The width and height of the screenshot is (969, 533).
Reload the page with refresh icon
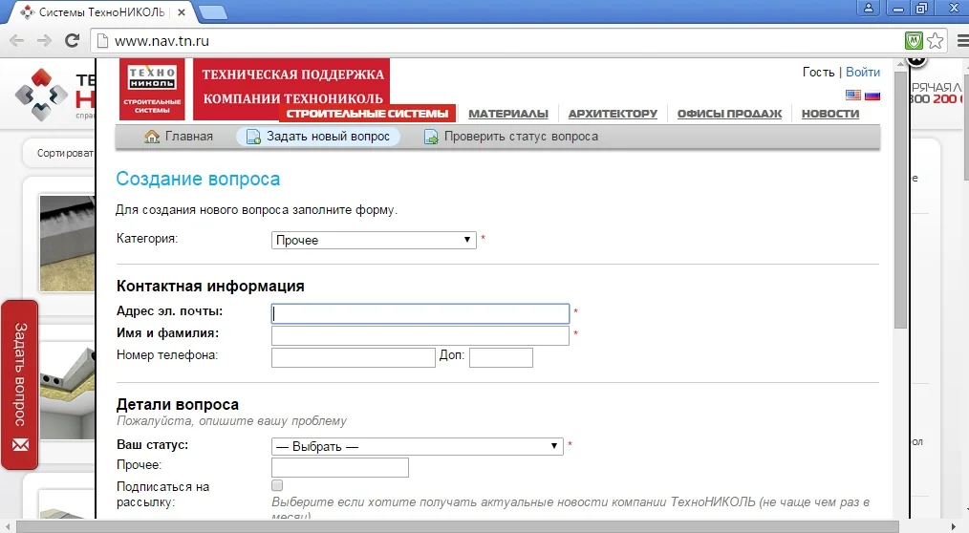[x=73, y=41]
